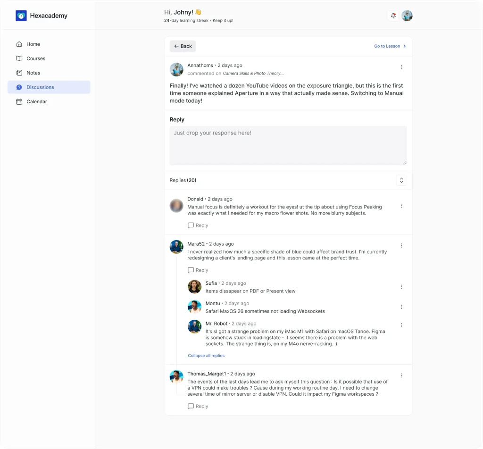Click the Montu username
This screenshot has width=483, height=449.
213,303
